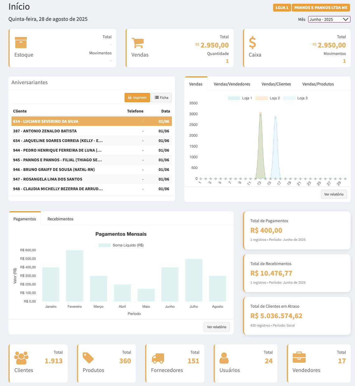This screenshot has height=386, width=355.
Task: Toggle Loja 2 series in chart legend
Action: (x=268, y=98)
